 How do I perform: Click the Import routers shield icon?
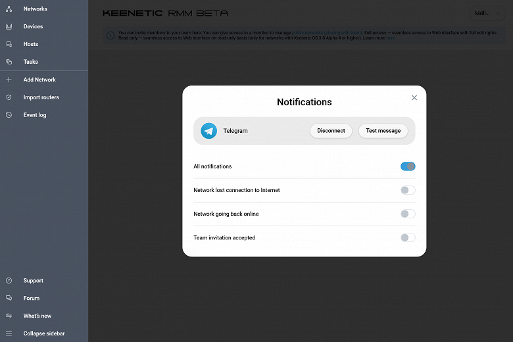coord(9,97)
